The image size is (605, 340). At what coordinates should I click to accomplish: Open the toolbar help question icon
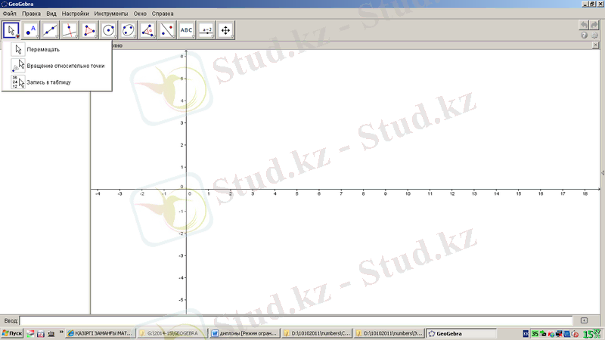tap(584, 35)
